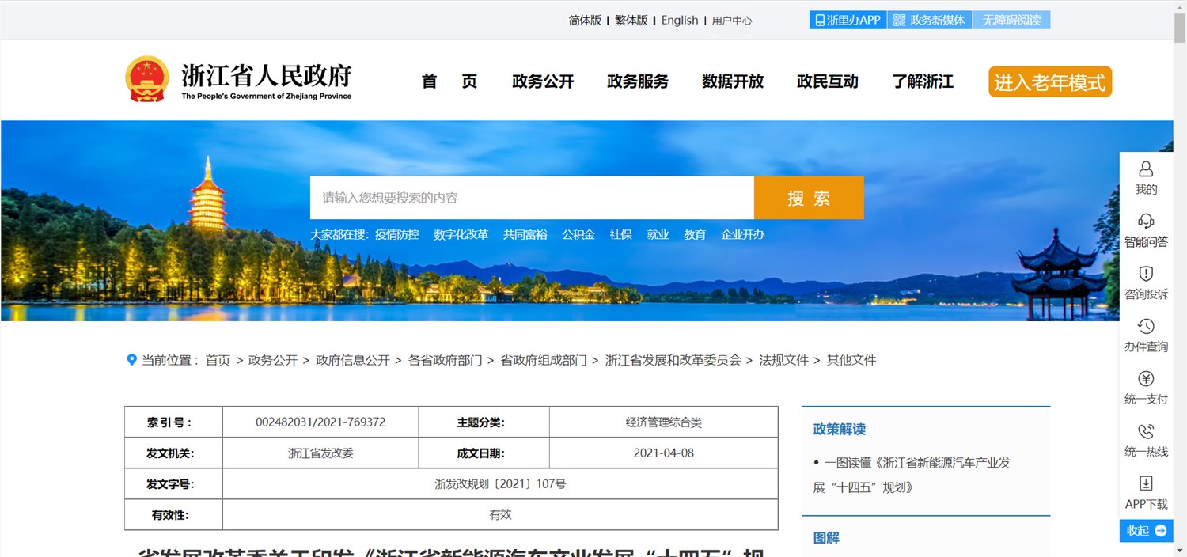
Task: Switch to 进入老年模式 elder mode
Action: [1049, 81]
